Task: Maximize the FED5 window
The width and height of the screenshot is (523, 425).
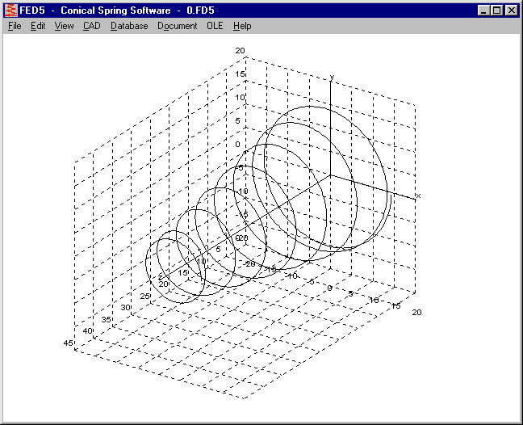Action: point(496,11)
